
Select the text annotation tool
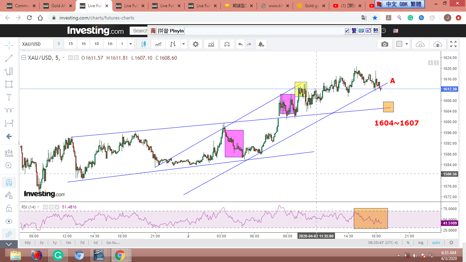pyautogui.click(x=9, y=97)
